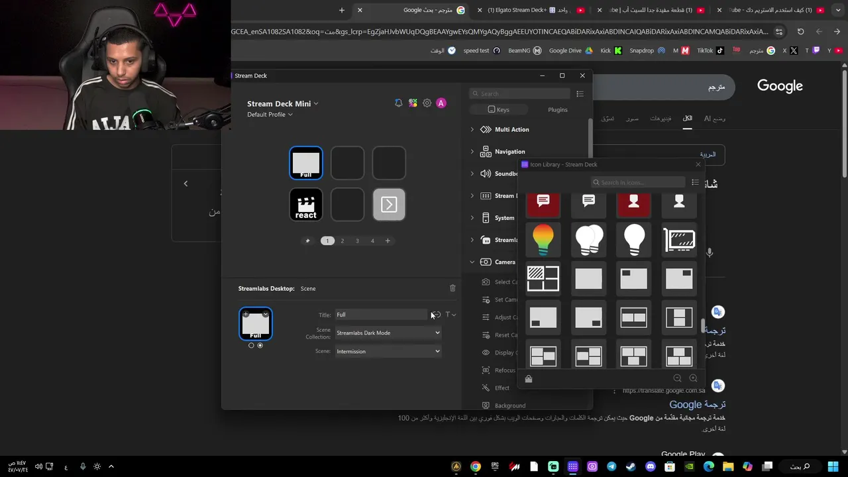
Task: Pick the capture card icon
Action: [x=679, y=240]
